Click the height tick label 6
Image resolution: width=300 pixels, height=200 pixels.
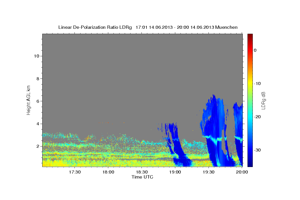point(37,101)
